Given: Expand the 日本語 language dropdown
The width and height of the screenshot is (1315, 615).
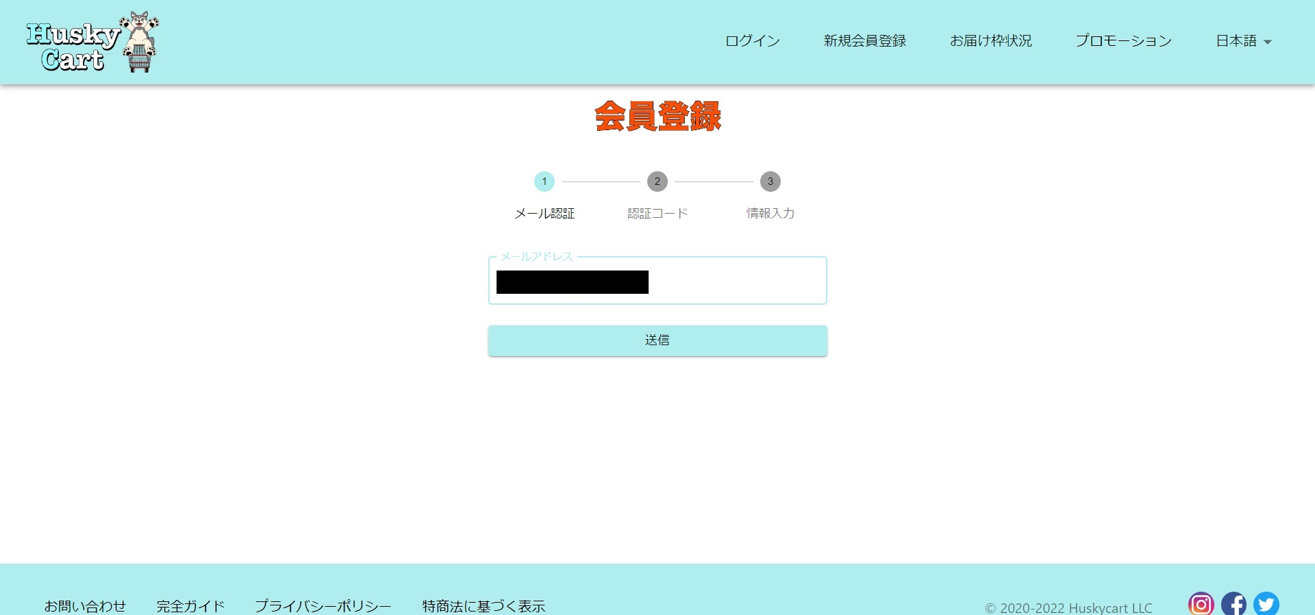Looking at the screenshot, I should [1244, 41].
